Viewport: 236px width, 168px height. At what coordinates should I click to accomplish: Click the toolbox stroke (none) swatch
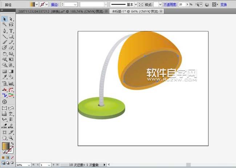tap(11, 151)
